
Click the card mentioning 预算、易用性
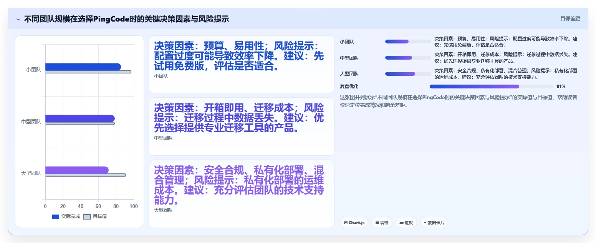pos(242,64)
